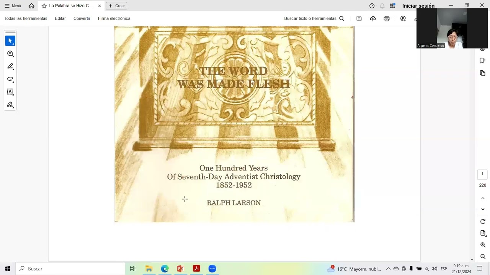Click Iniciar sesión to sign in
The height and width of the screenshot is (275, 490).
(418, 6)
